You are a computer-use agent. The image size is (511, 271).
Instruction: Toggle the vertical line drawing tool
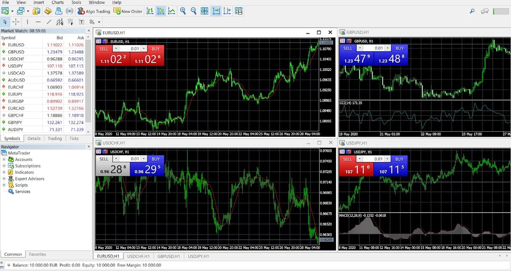[27, 21]
